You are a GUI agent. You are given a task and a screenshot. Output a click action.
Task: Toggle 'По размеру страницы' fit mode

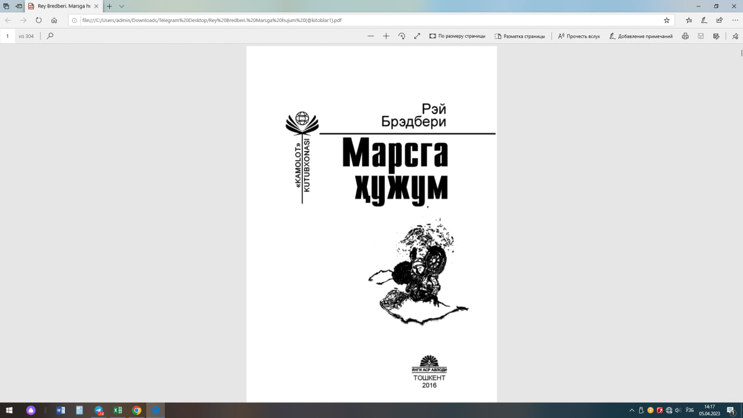pos(457,36)
